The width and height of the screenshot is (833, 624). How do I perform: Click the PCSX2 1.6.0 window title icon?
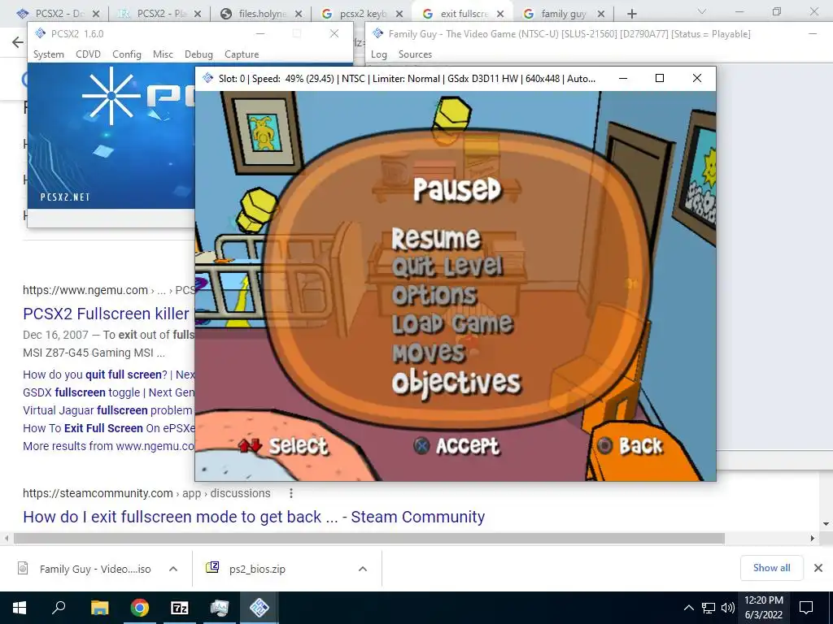click(x=40, y=33)
